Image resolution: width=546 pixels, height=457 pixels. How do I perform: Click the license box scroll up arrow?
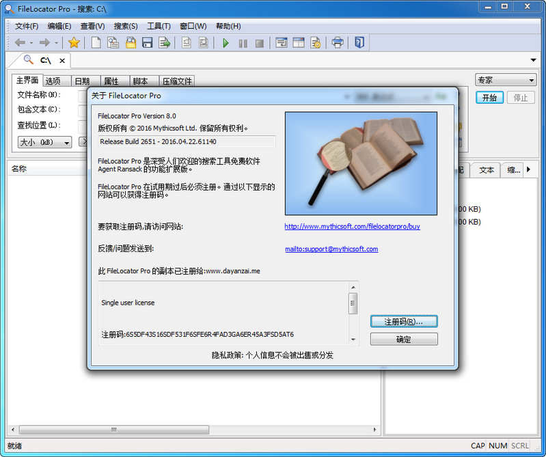pyautogui.click(x=353, y=287)
